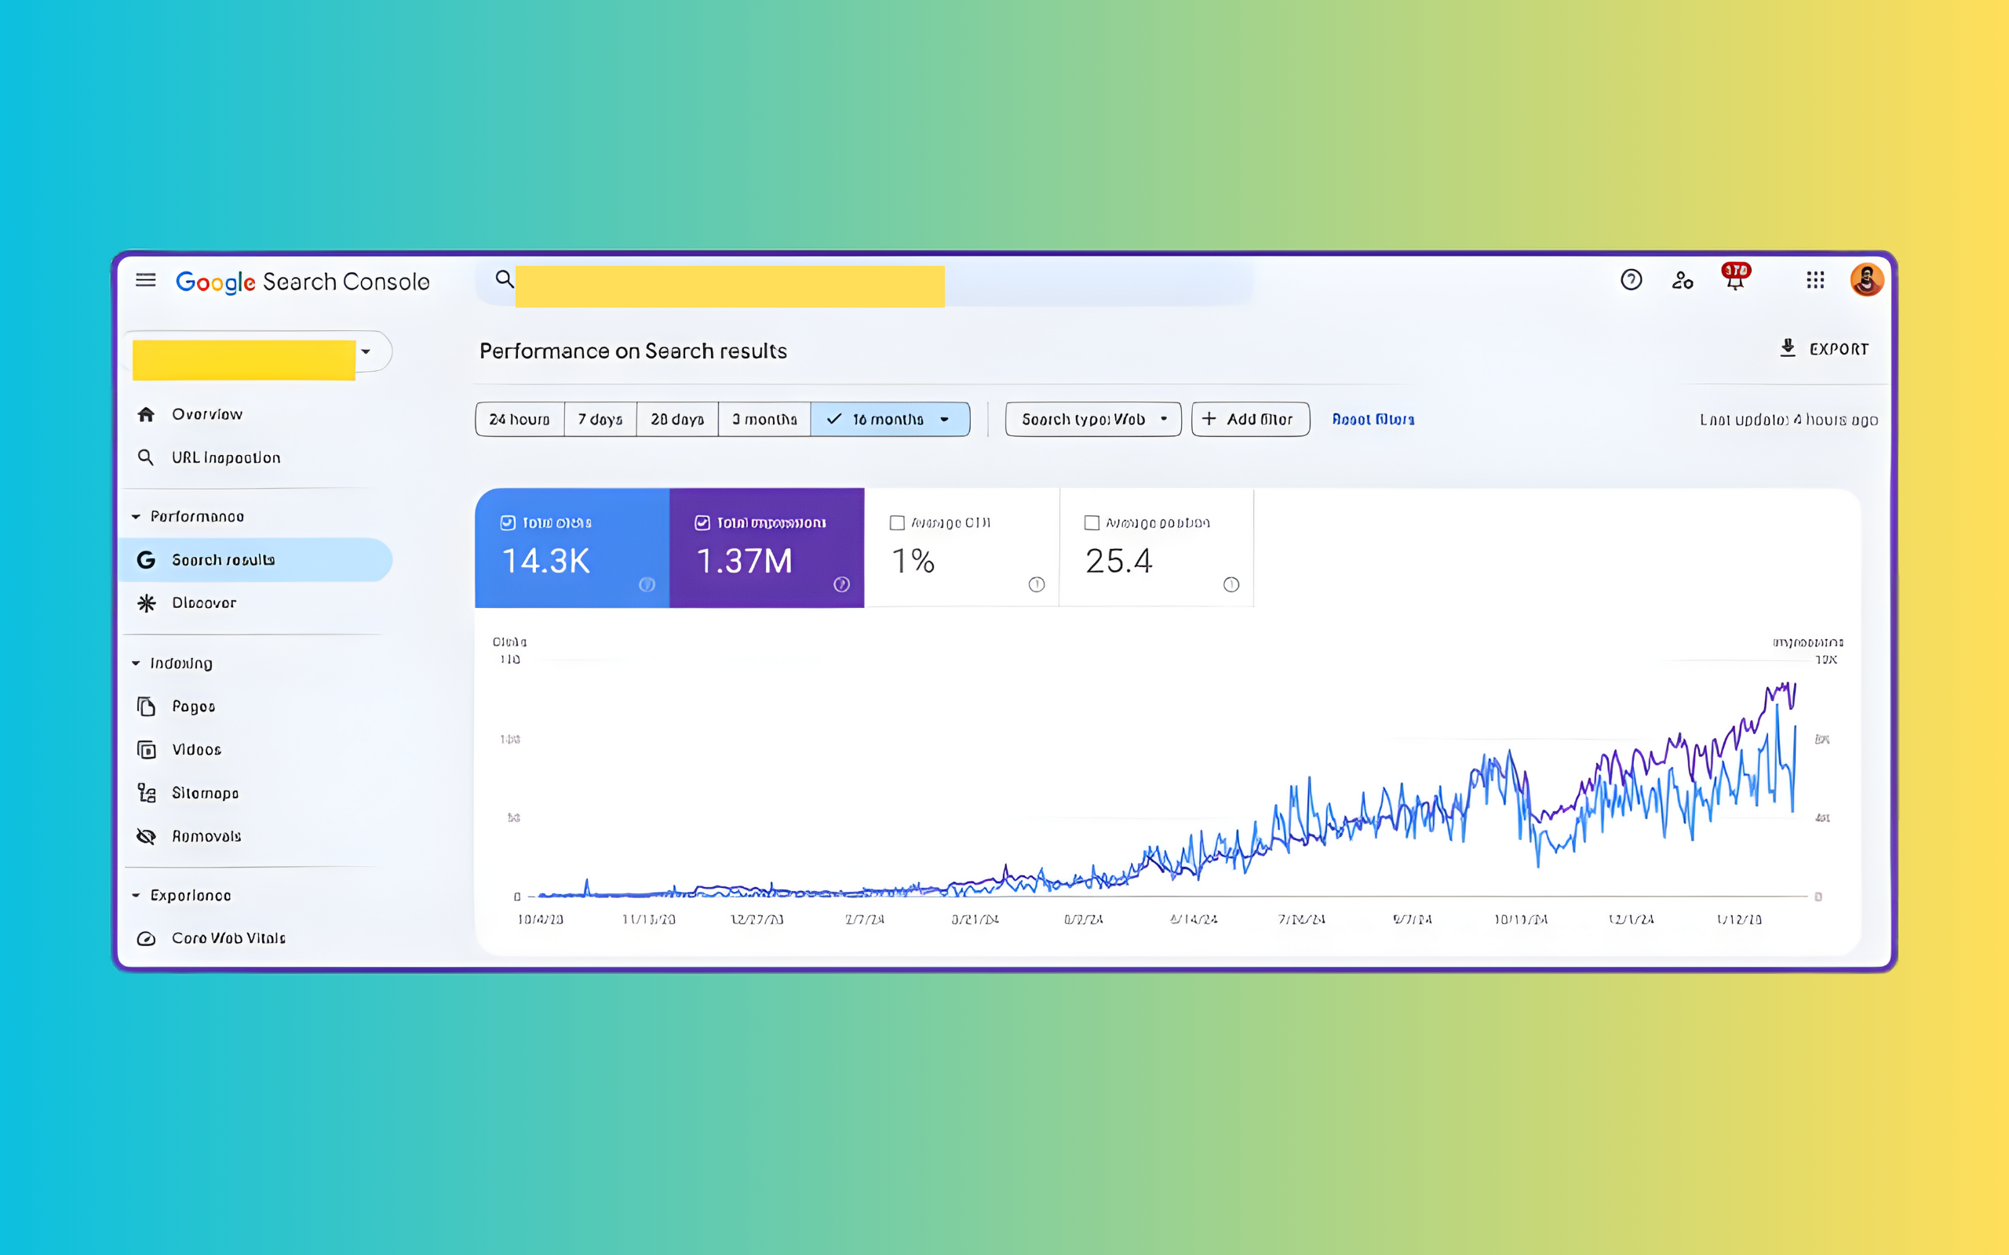Enable the Average position checkbox
This screenshot has height=1255, width=2009.
point(1092,523)
